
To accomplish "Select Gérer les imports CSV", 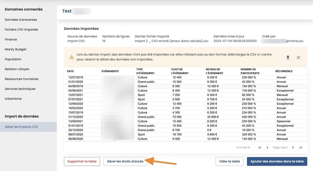I will [28, 126].
